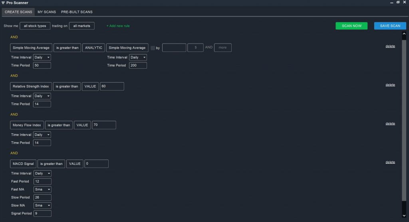Open the Fast MA dropdown showing Sma
Image resolution: width=409 pixels, height=222 pixels.
42,189
